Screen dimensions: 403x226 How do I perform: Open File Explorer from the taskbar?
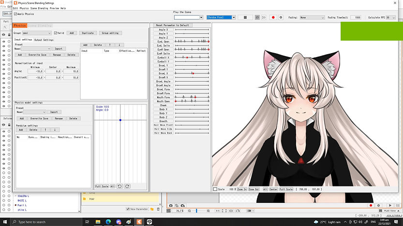tap(98, 222)
